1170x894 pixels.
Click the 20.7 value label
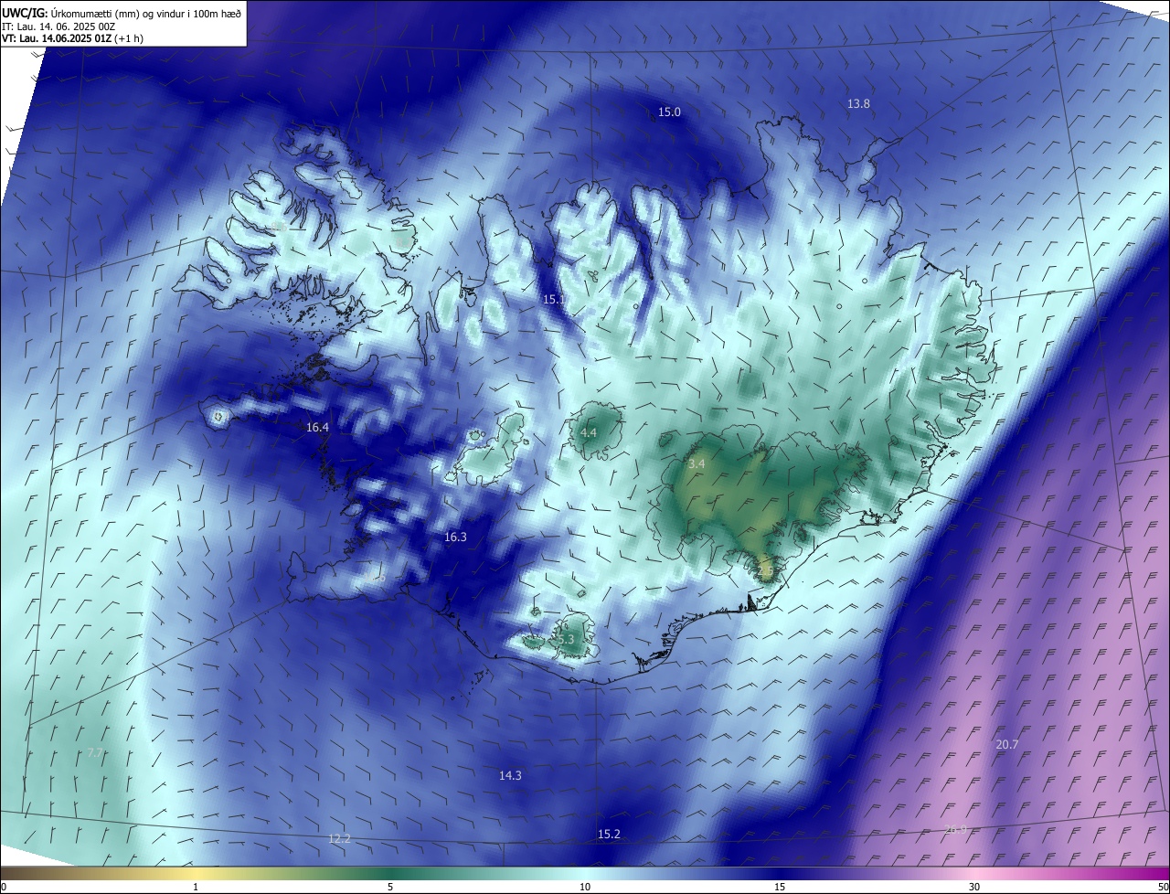[x=1006, y=744]
